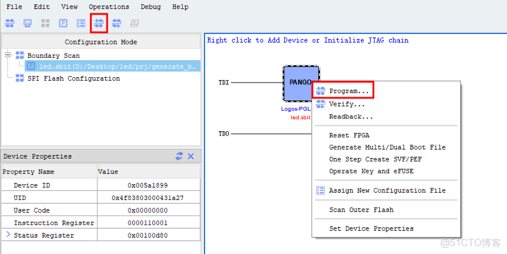
Task: Open the Operations menu
Action: click(109, 7)
